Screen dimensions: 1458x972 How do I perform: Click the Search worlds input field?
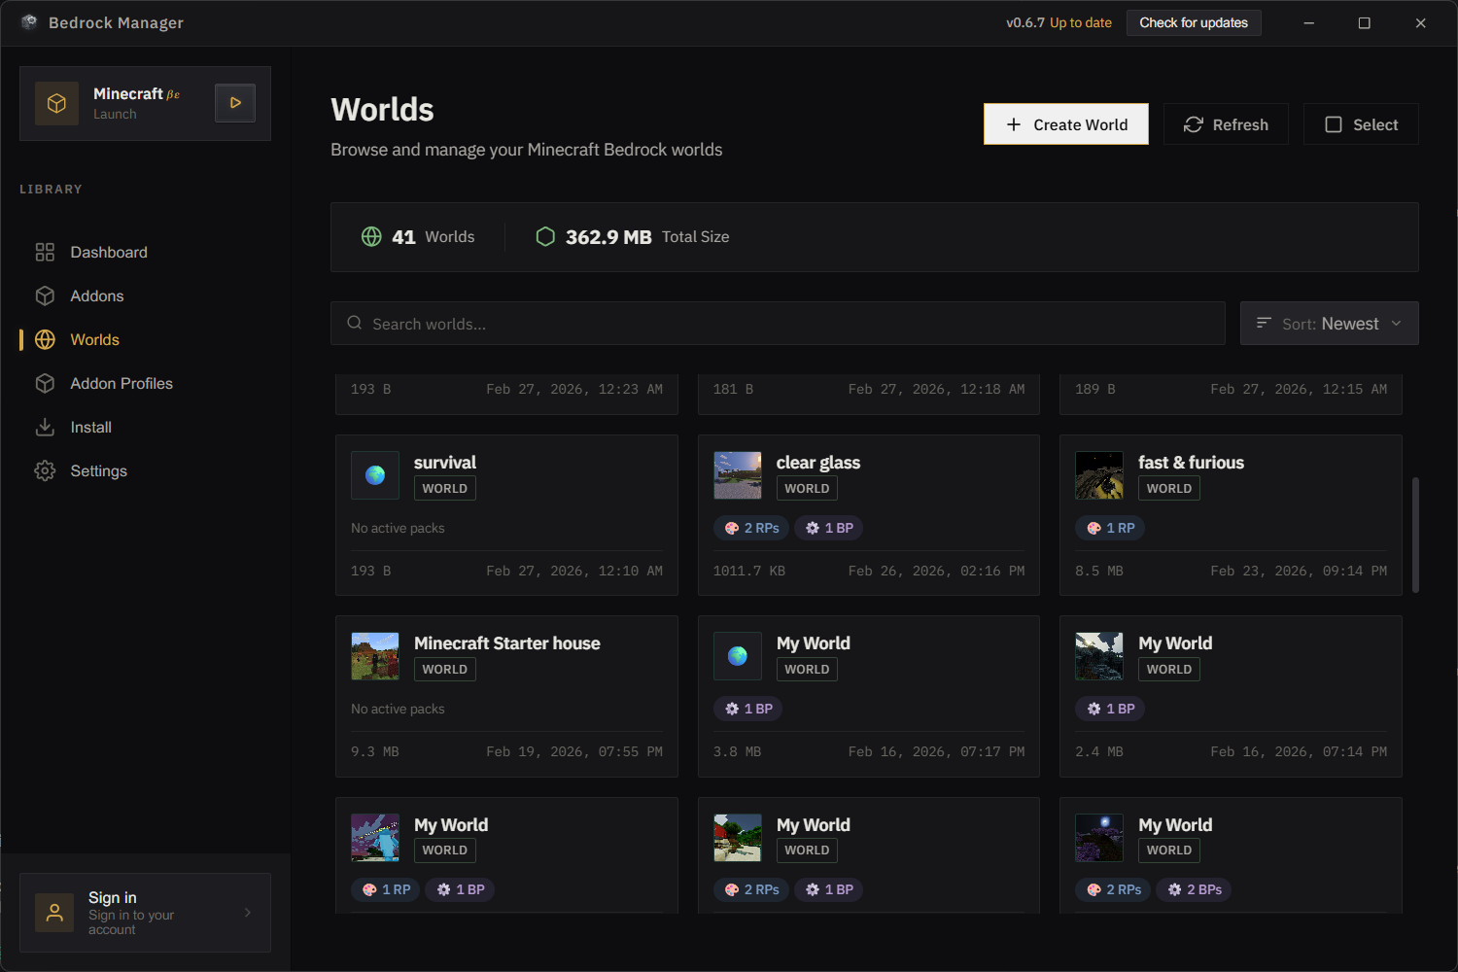click(778, 324)
